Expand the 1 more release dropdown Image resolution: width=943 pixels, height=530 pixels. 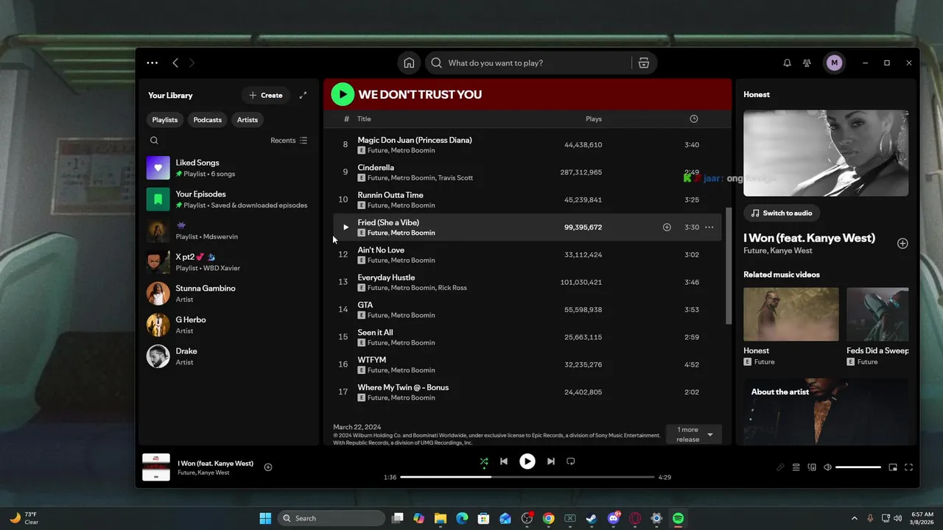694,434
